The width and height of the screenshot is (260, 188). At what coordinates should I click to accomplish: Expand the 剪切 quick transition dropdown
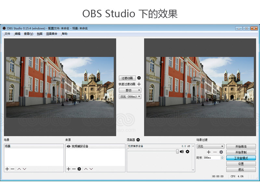point(130,90)
